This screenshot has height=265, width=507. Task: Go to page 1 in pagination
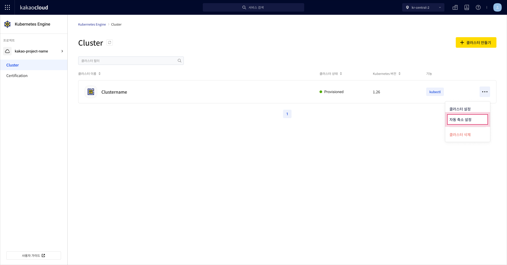[287, 114]
